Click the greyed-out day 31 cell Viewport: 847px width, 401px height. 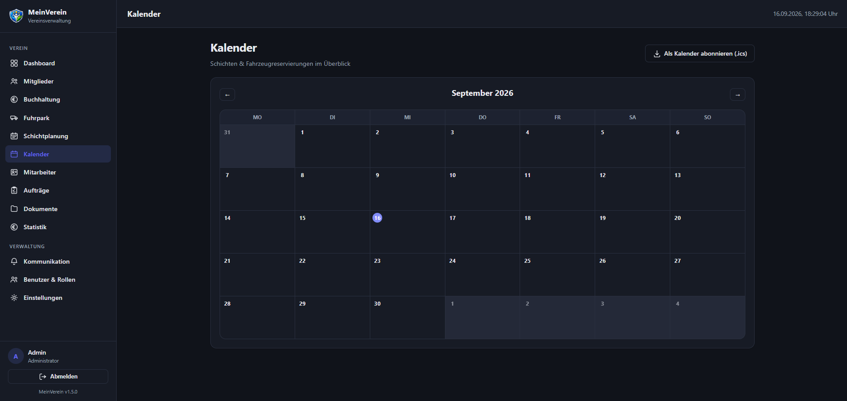[257, 146]
